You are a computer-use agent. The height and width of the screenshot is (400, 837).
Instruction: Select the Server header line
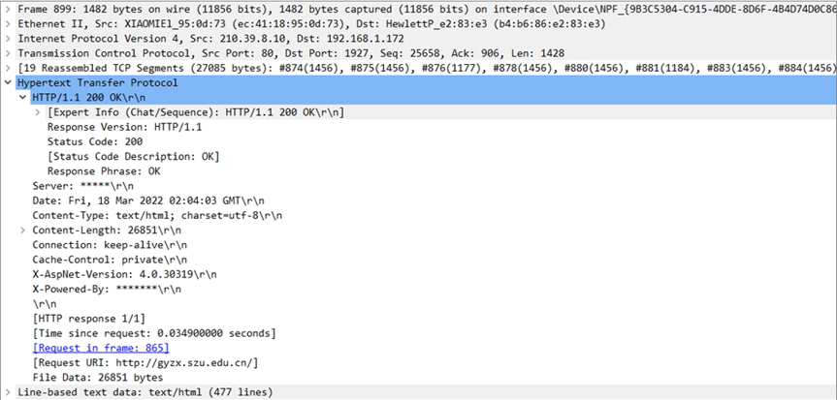[83, 186]
